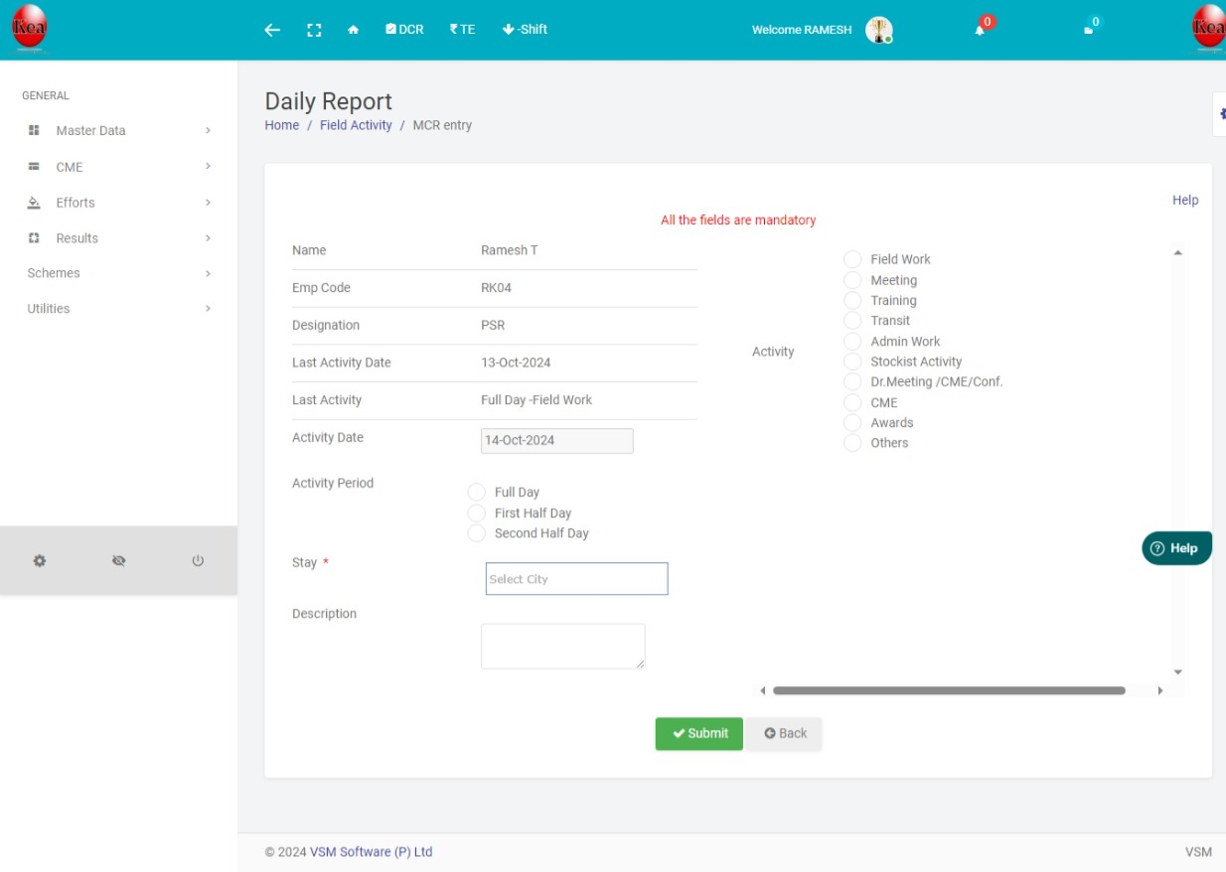The width and height of the screenshot is (1226, 872).
Task: Click the Select City stay field
Action: [576, 578]
